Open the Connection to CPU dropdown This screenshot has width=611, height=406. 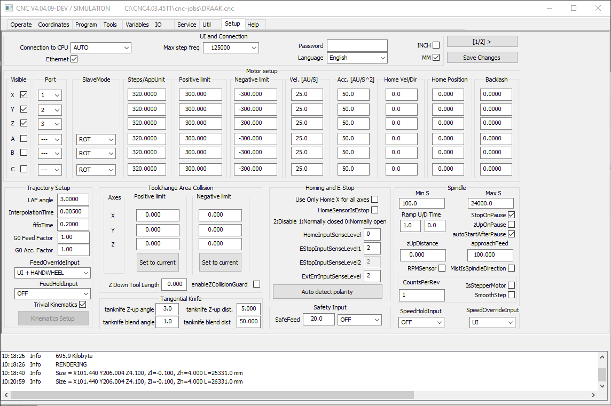(101, 47)
